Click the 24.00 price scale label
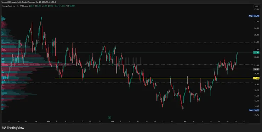Screen dimensions: 262x132 256,42
